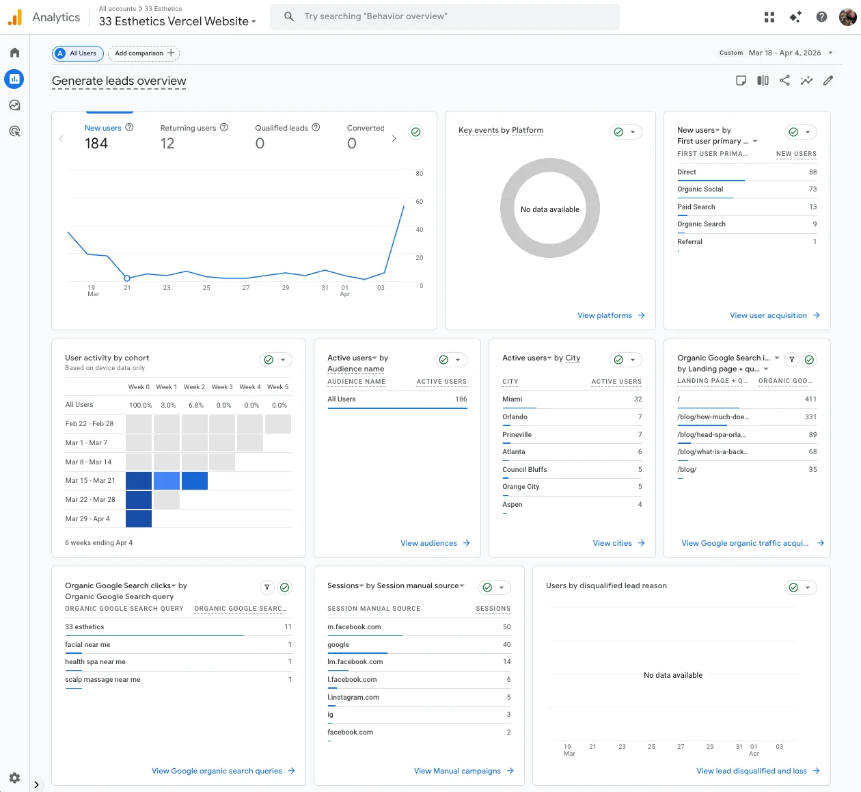861x792 pixels.
Task: Edit the report using the pencil icon
Action: (828, 80)
